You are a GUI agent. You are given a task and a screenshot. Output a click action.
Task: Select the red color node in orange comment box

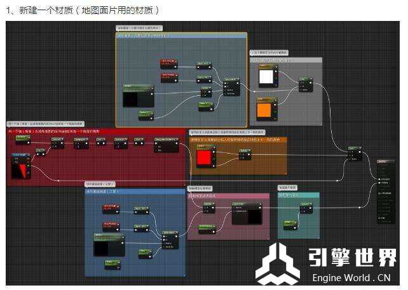[x=204, y=156]
